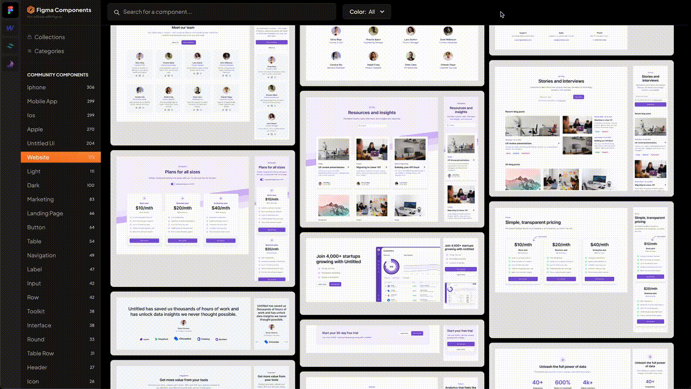Click the Categories grid icon
Screen dimensions: 691x389
coord(29,51)
